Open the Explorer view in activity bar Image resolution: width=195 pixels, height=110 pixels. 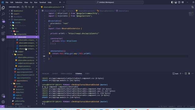tap(3, 8)
